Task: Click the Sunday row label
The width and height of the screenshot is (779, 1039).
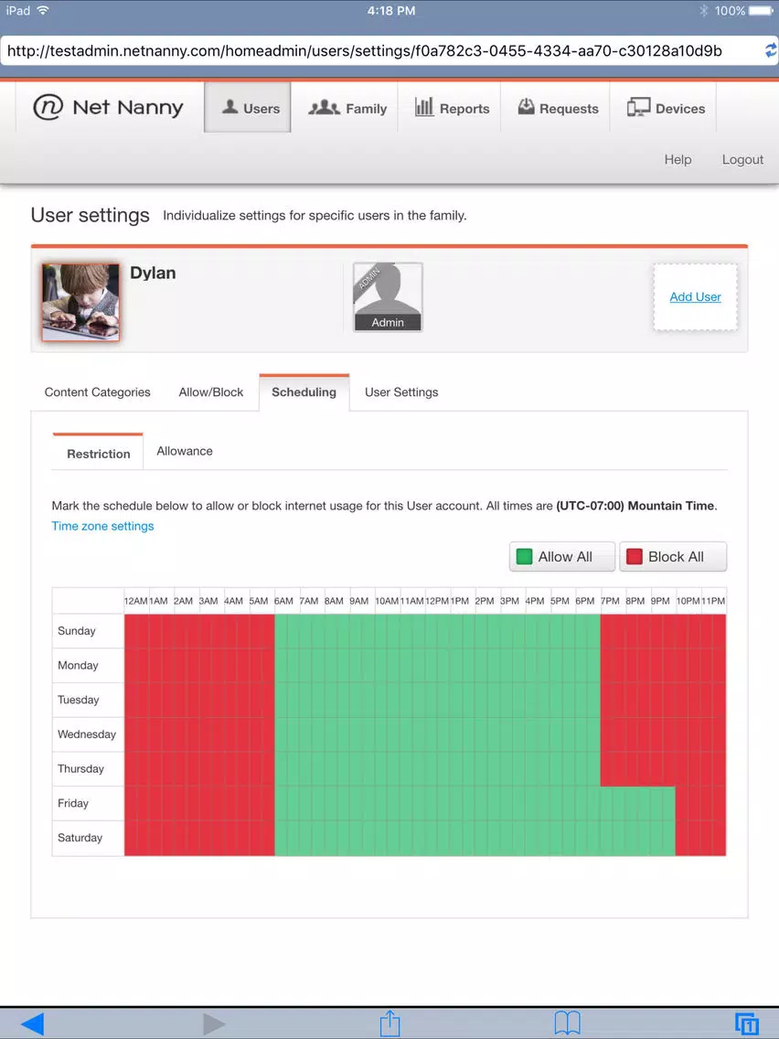Action: [x=76, y=631]
